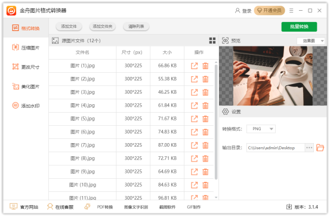Viewport: 330px width, 217px height.
Task: Expand the 效果图 preview dropdown
Action: (311, 41)
